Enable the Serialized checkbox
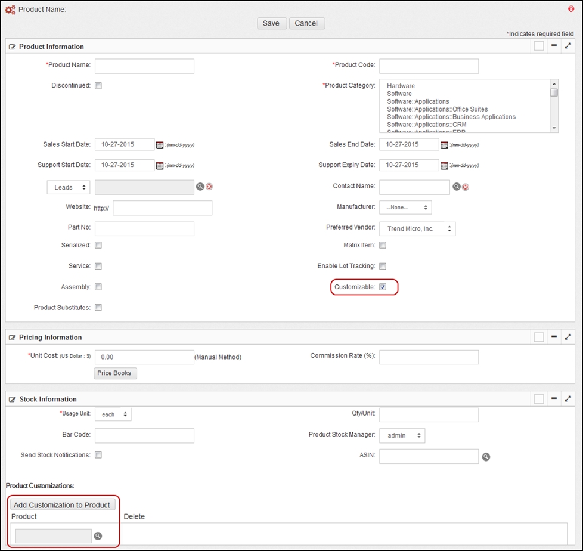583x551 pixels. click(98, 245)
